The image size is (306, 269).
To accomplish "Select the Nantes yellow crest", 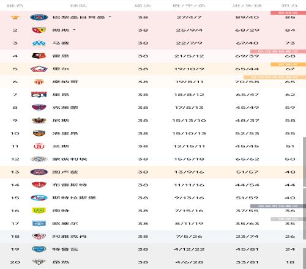I will point(39,210).
